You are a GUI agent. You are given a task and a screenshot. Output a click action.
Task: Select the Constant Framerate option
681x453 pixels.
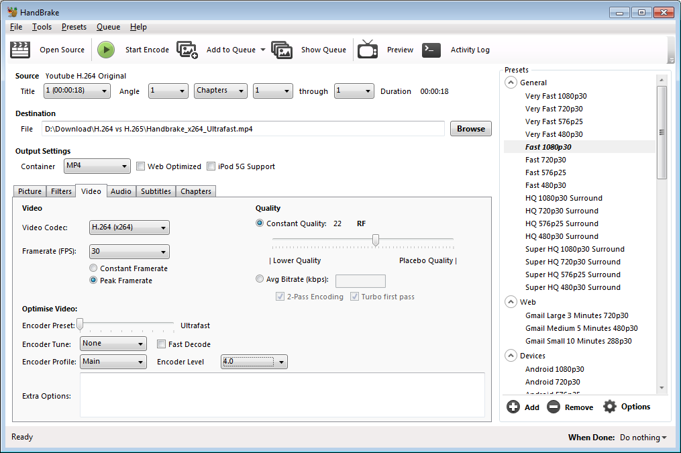[x=93, y=268]
